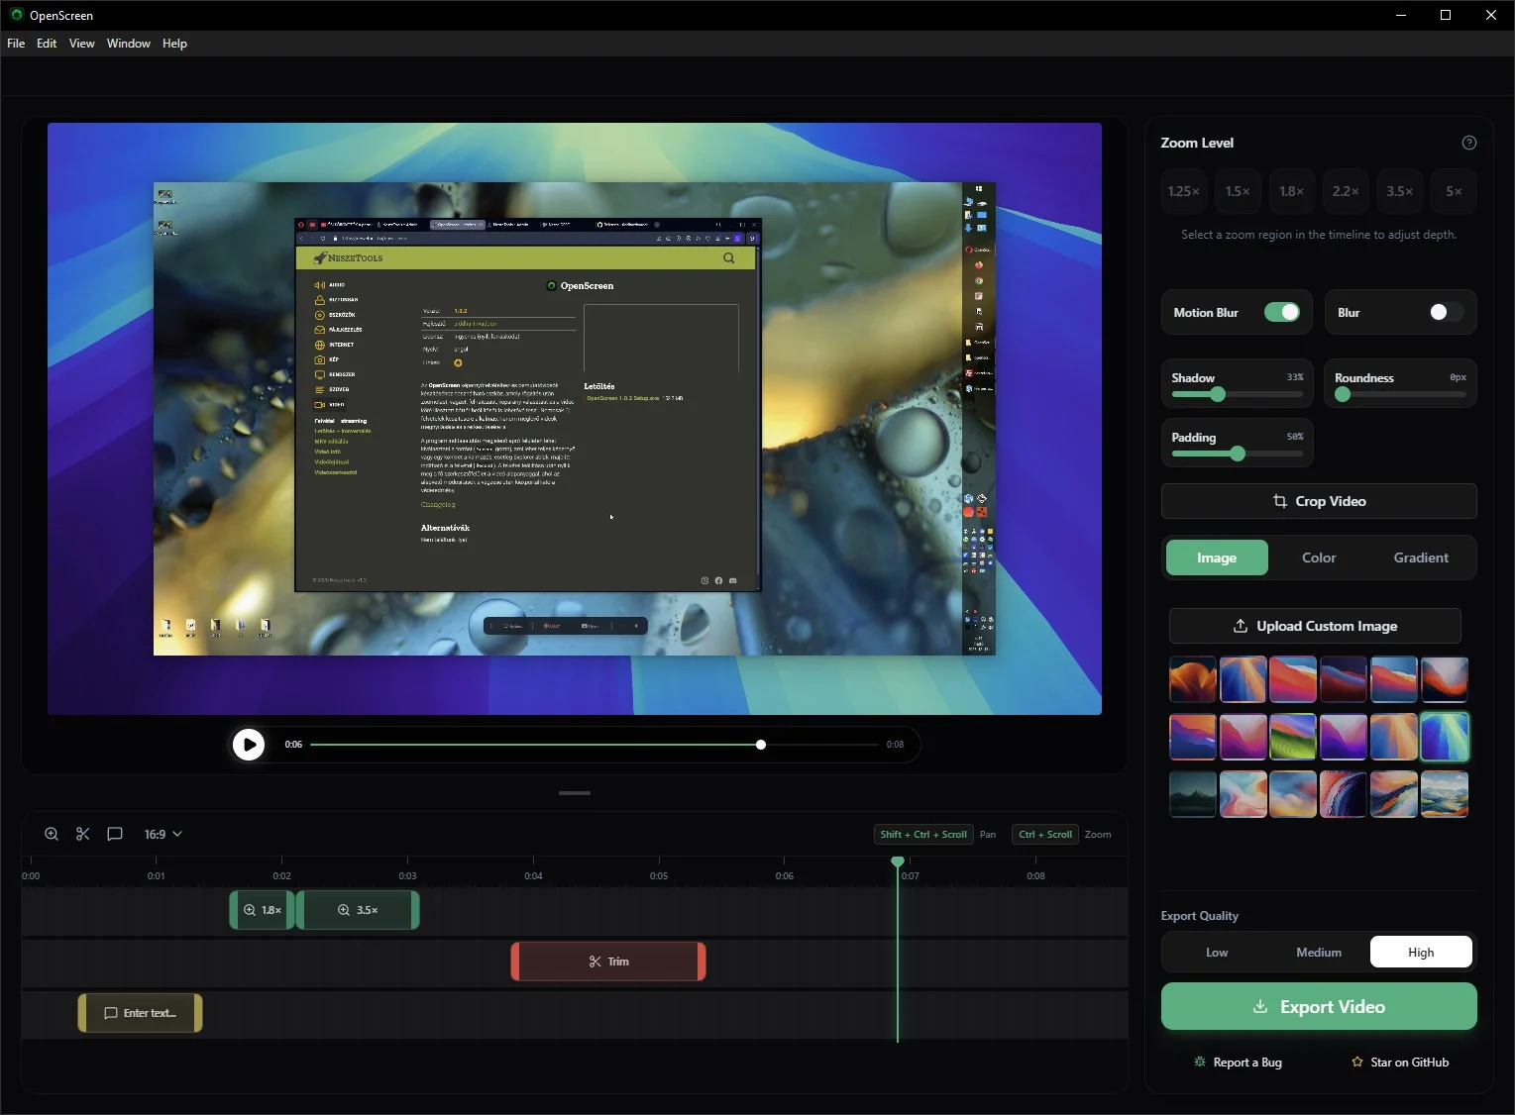Adjust the Padding slider
The width and height of the screenshot is (1515, 1115).
click(x=1238, y=454)
